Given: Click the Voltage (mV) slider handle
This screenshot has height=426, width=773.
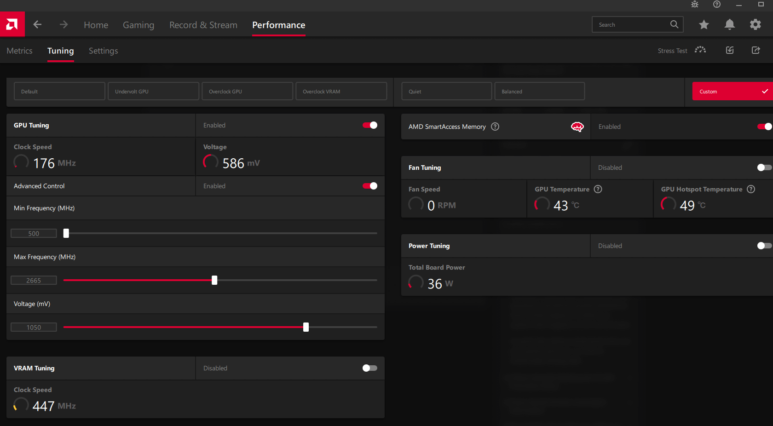Looking at the screenshot, I should (x=306, y=327).
